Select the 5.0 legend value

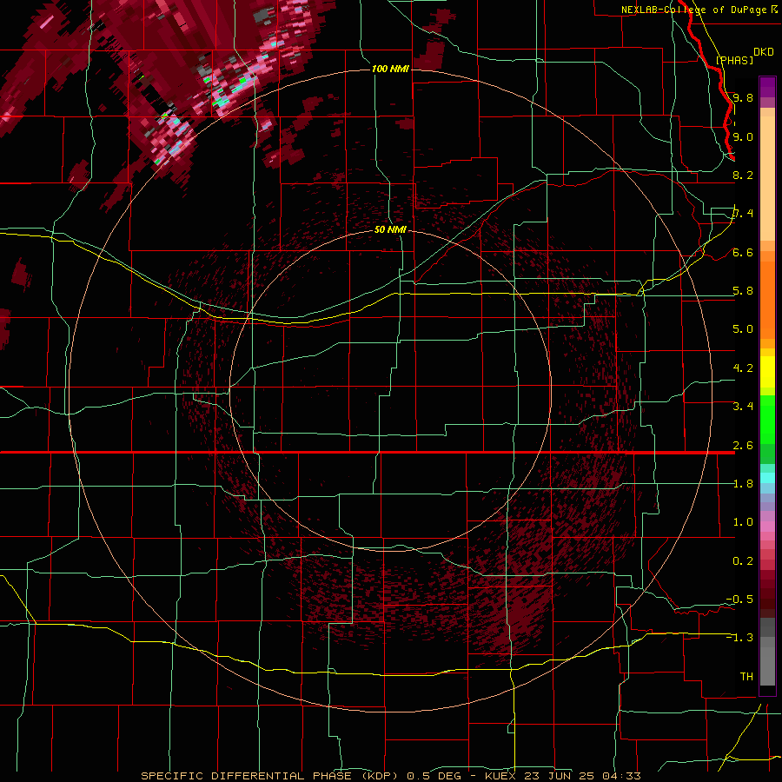pos(743,329)
